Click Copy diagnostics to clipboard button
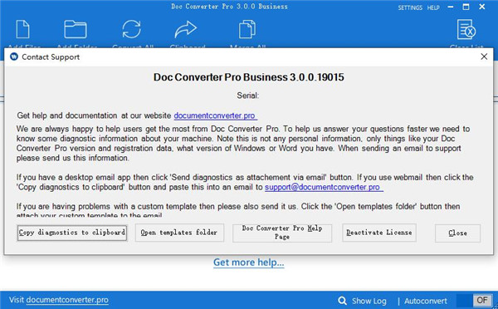 coord(72,233)
